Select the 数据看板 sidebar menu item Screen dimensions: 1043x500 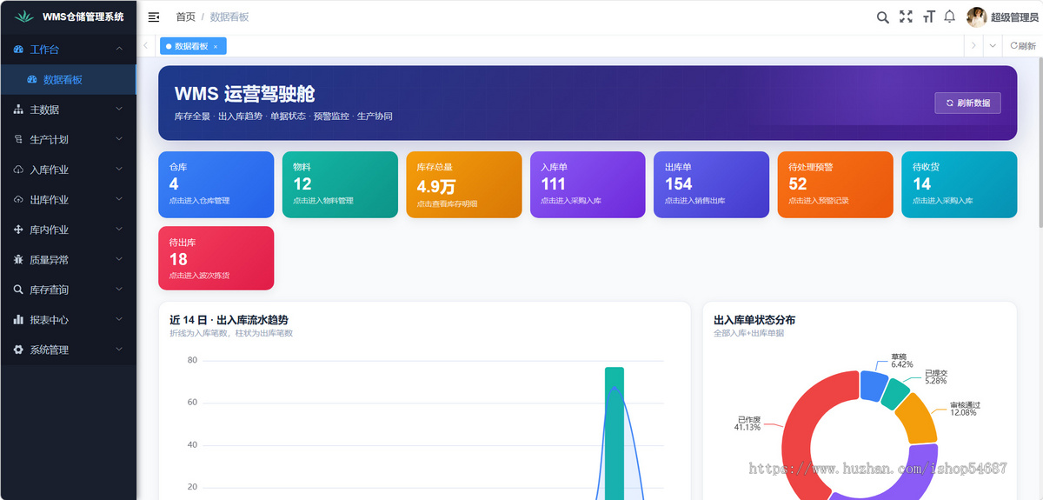(x=68, y=79)
